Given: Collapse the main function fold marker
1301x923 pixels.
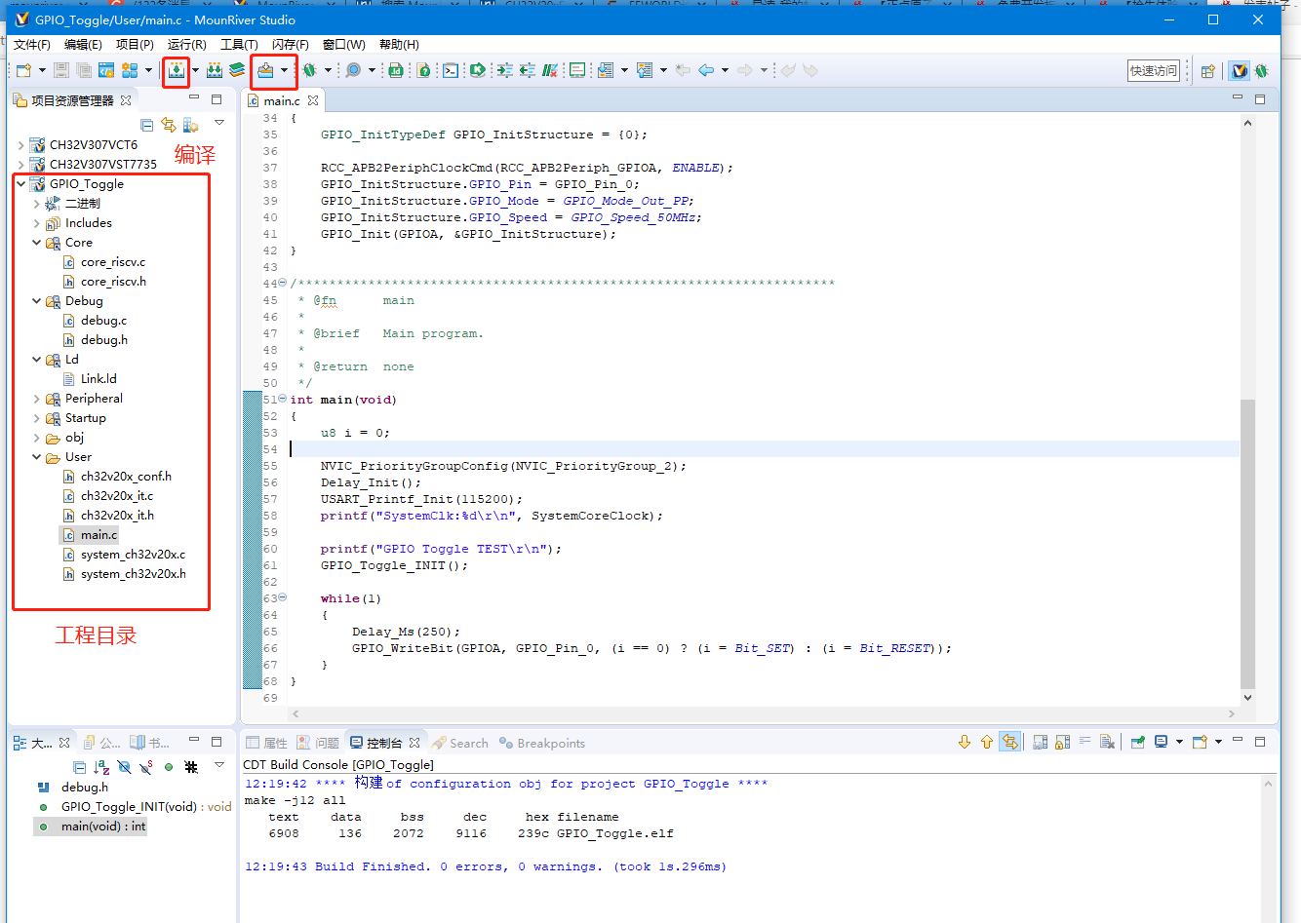Looking at the screenshot, I should tap(283, 399).
